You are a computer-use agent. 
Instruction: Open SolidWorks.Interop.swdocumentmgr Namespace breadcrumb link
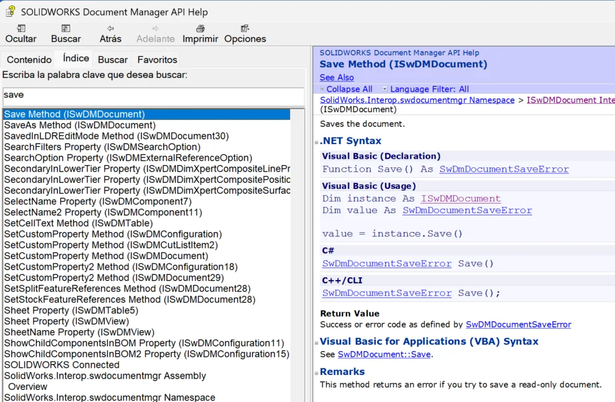point(417,100)
